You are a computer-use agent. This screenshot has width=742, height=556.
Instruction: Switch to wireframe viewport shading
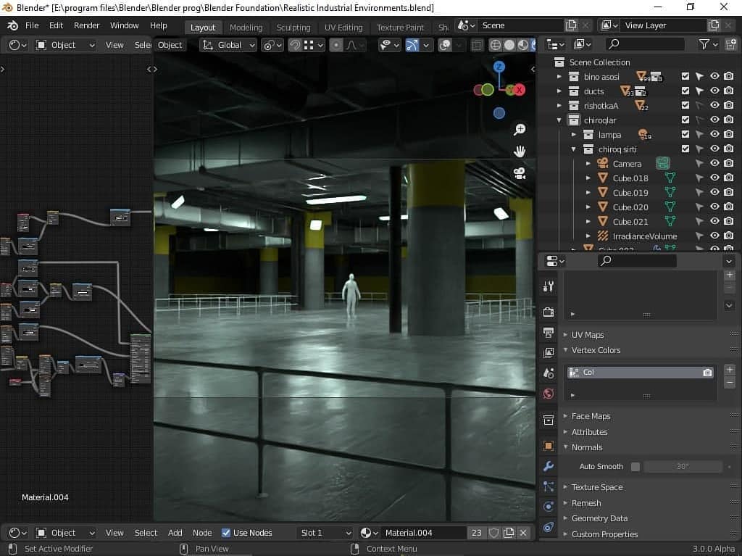pyautogui.click(x=495, y=45)
